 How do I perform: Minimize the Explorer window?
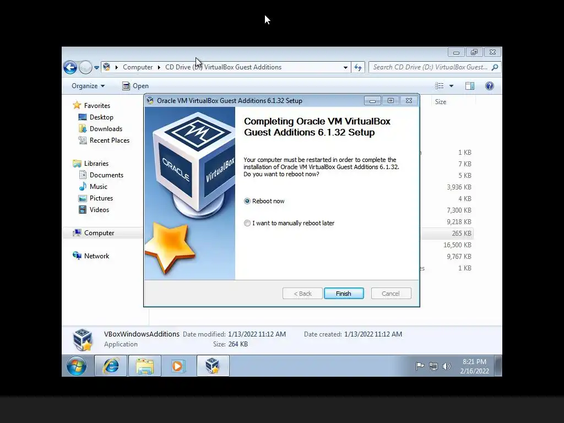[456, 52]
